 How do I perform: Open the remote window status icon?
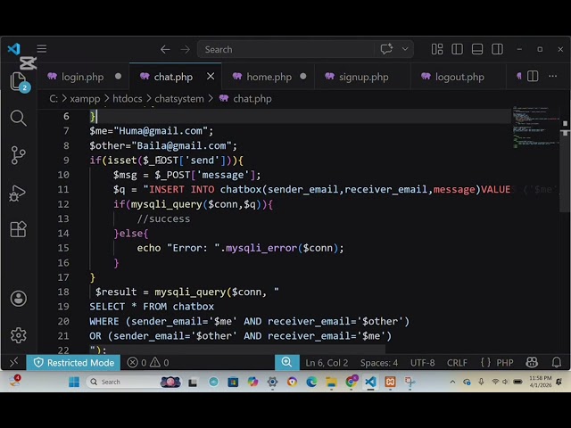tap(14, 363)
